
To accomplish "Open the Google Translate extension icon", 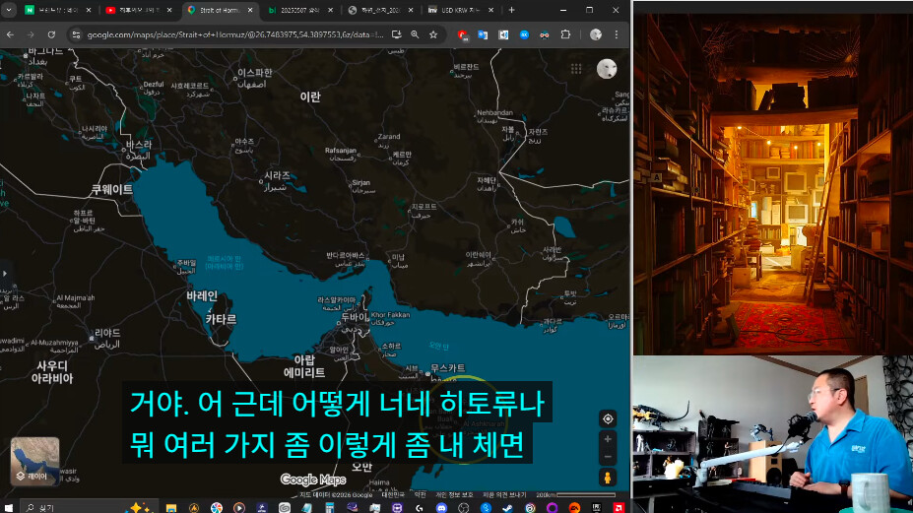I will (483, 34).
